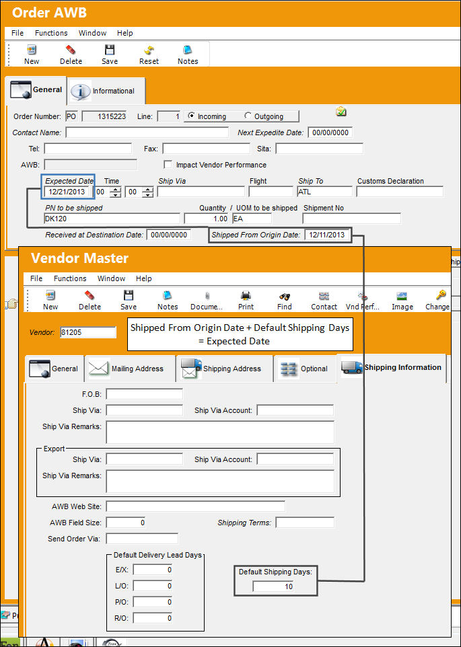Click the F.O.B field

tap(145, 394)
